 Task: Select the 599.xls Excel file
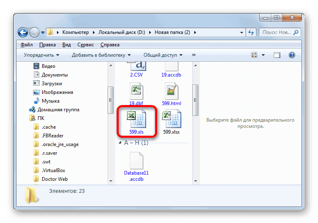(136, 122)
